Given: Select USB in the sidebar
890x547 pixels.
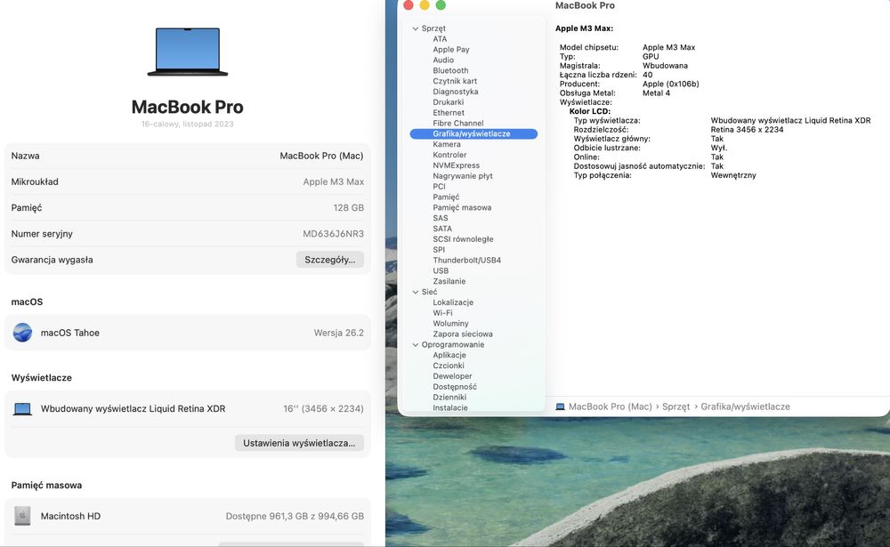Looking at the screenshot, I should point(441,270).
